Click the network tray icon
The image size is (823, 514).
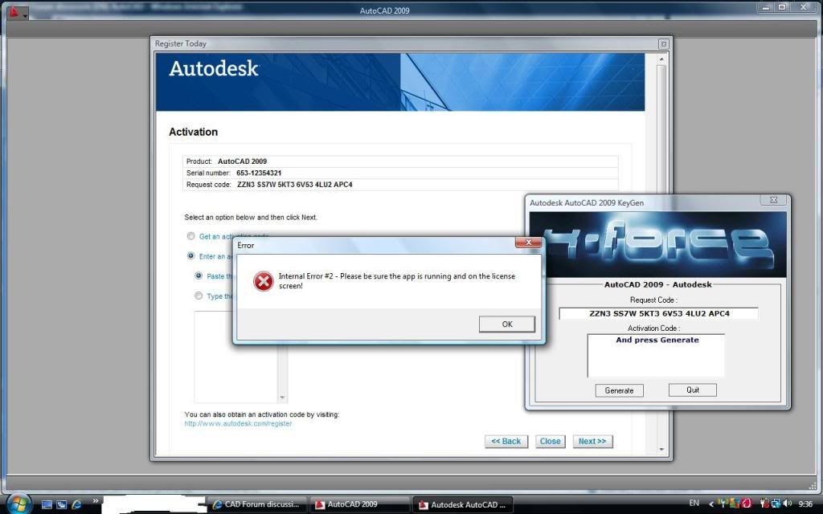coord(776,504)
